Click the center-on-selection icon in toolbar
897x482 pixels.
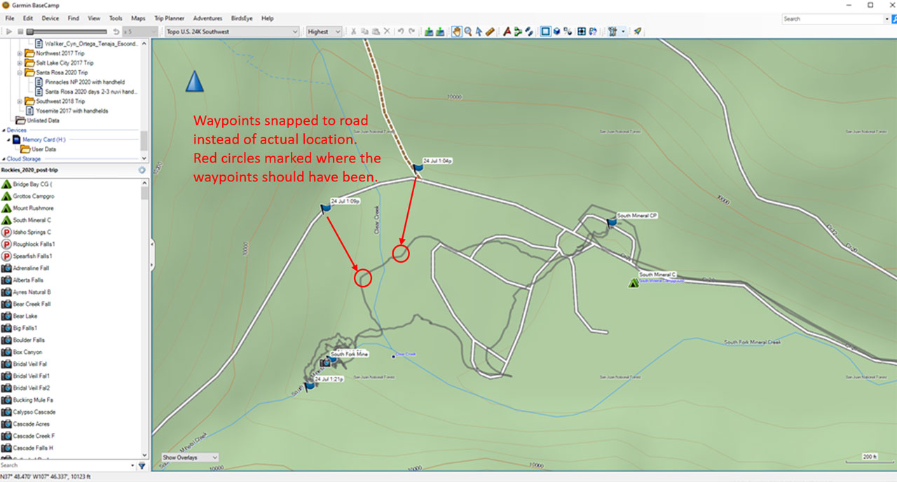582,32
